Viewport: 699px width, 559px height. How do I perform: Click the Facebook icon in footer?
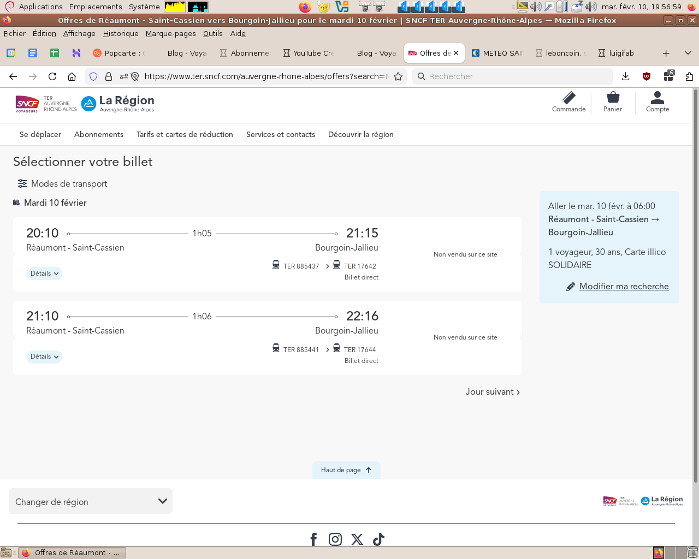tap(313, 539)
